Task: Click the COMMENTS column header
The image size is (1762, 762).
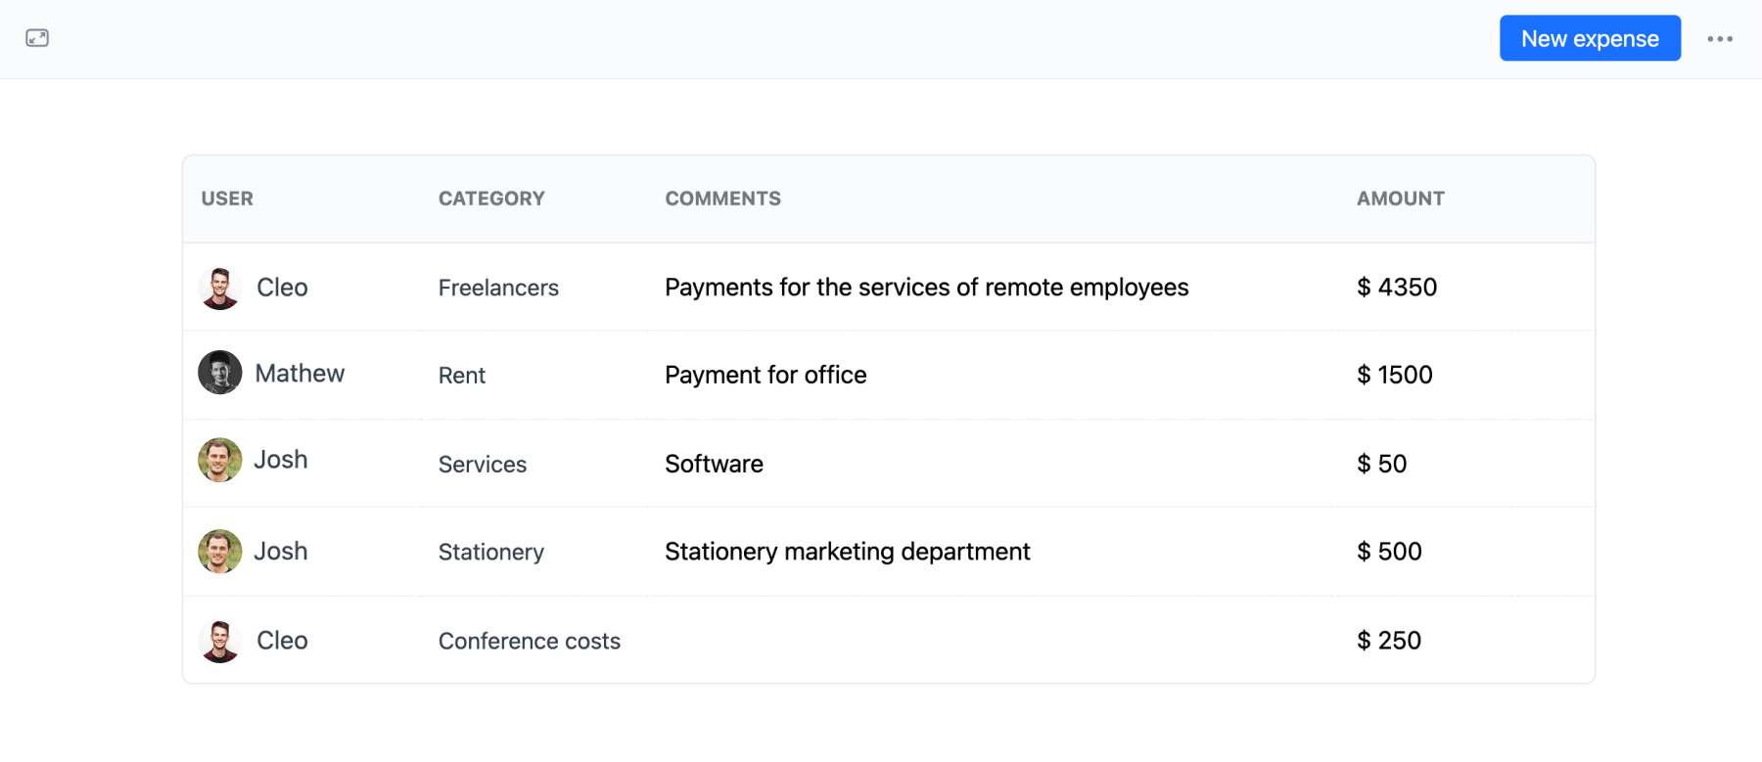Action: point(722,199)
